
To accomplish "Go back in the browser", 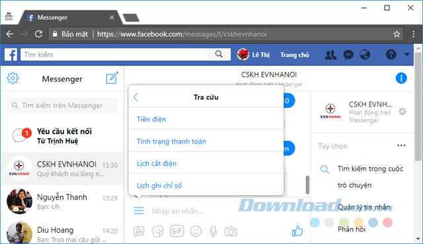I will (10, 34).
